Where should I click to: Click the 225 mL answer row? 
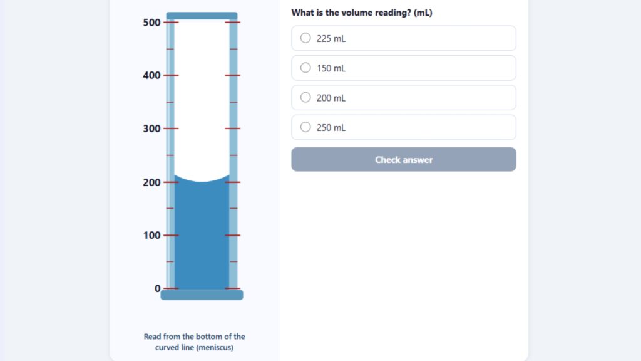403,38
